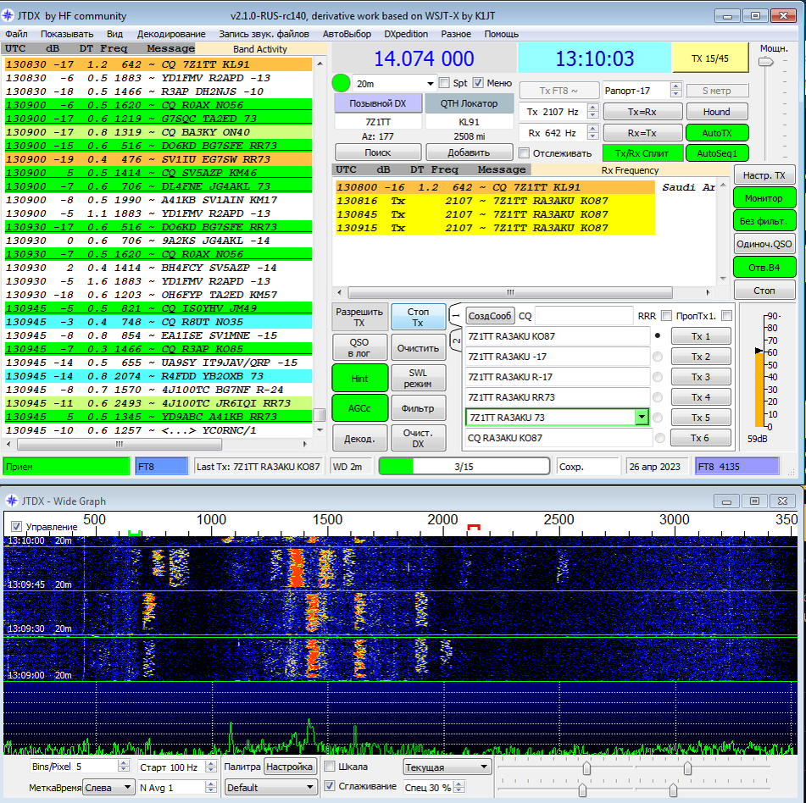
Task: Toggle the Сглаживание checkbox
Action: pos(330,786)
